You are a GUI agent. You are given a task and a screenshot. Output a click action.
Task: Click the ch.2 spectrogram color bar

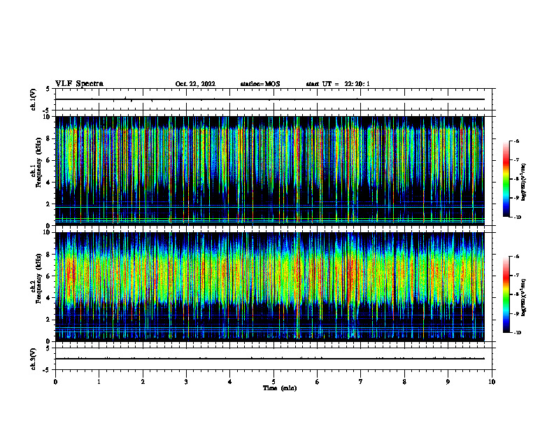506,294
